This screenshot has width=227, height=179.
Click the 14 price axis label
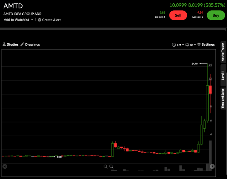(x=210, y=65)
